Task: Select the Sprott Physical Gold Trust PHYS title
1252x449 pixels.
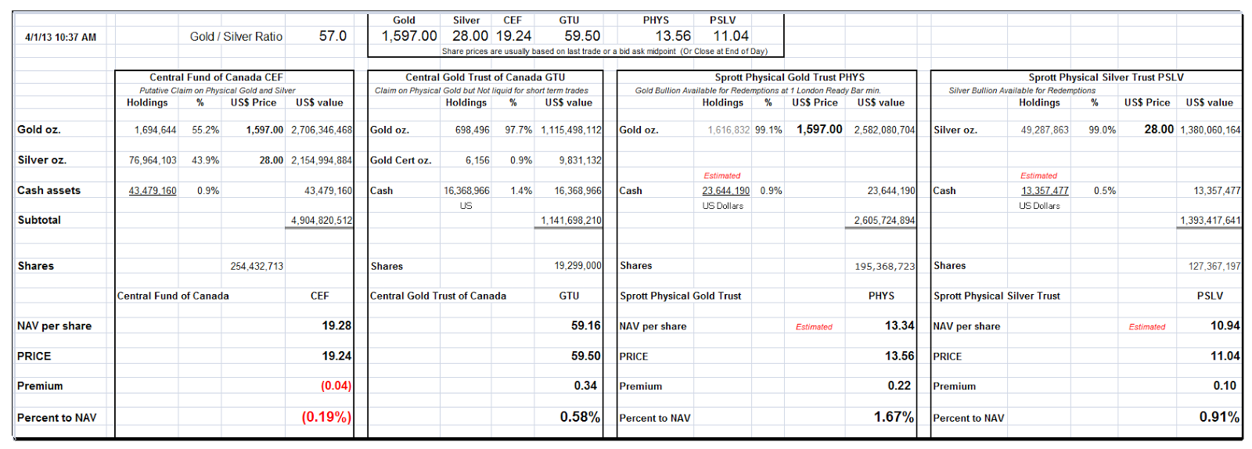Action: pos(790,77)
